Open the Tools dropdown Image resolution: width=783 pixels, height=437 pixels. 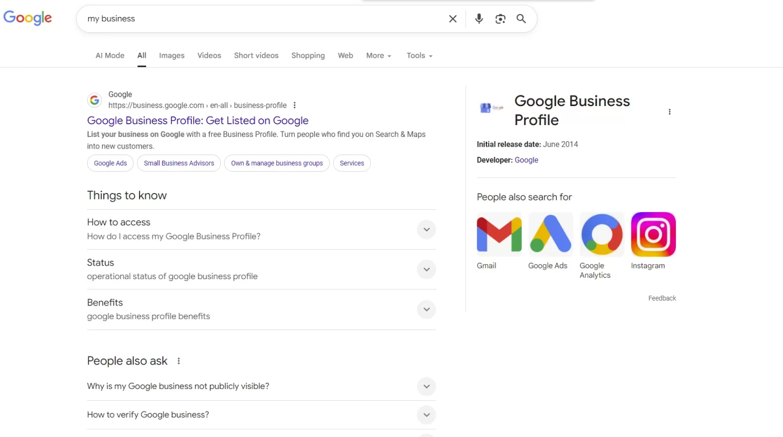(419, 56)
